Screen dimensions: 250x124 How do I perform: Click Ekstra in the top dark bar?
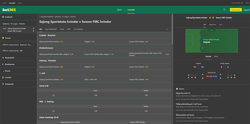tap(20, 3)
